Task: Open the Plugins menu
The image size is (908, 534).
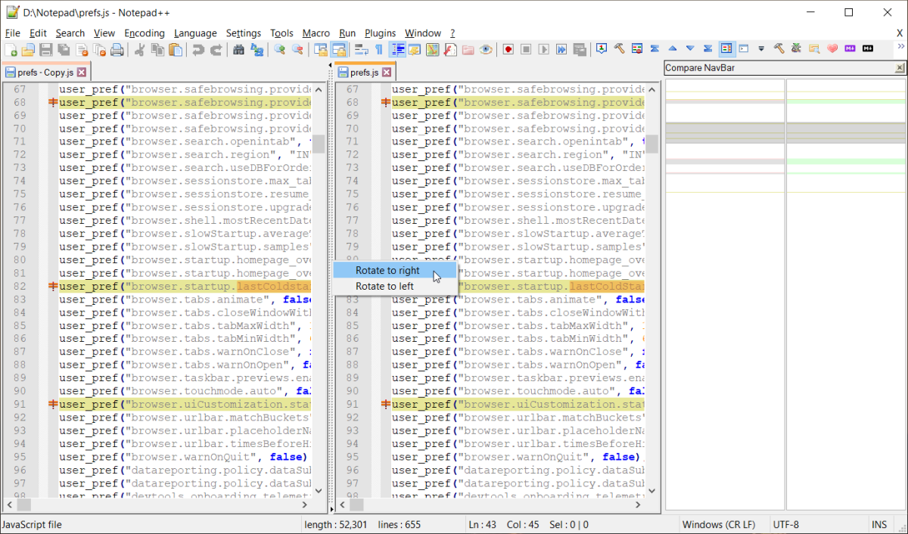Action: point(380,33)
